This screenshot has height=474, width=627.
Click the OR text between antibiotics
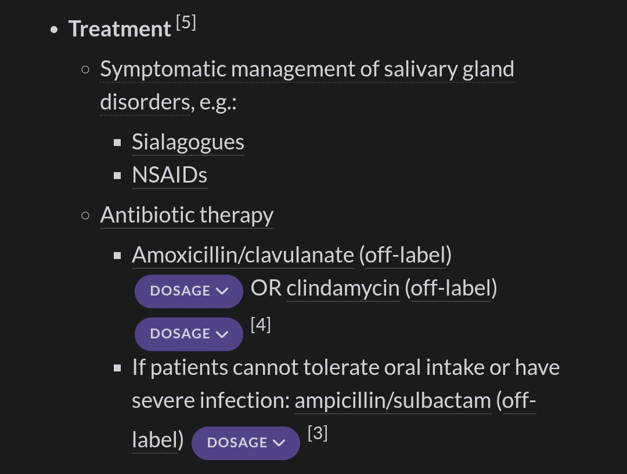point(266,289)
